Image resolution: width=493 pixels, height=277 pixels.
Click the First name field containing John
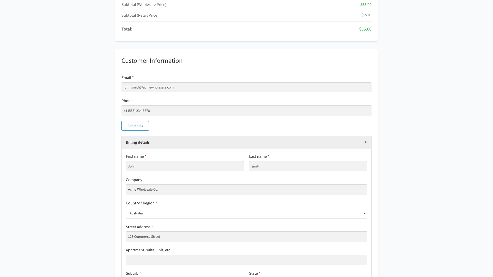tap(185, 166)
